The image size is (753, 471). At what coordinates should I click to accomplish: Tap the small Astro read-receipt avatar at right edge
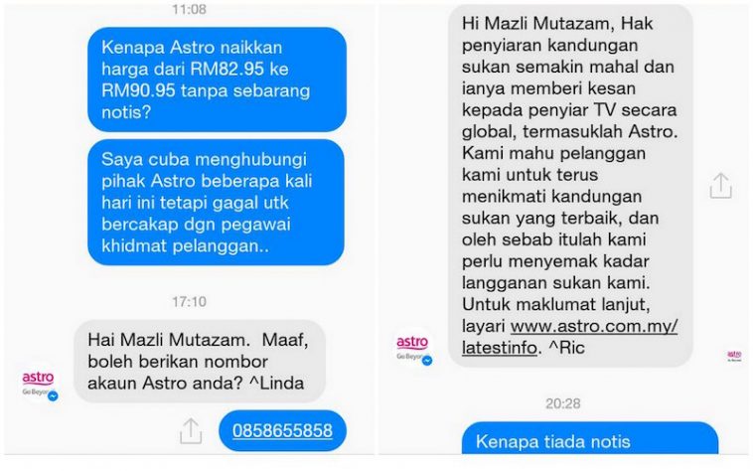click(x=735, y=356)
